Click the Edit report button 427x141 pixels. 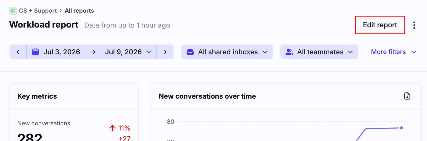coord(380,25)
